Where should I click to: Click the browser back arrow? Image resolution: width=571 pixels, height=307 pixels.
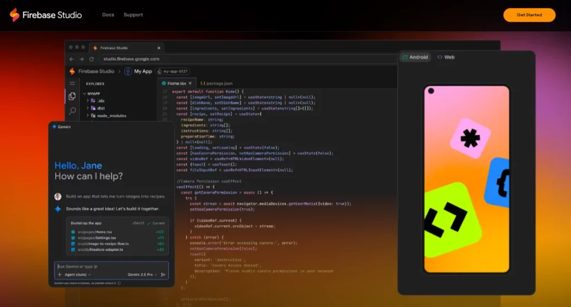[71, 59]
